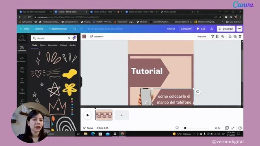Bookmark this page with the star icon
This screenshot has height=146, width=260.
[x=220, y=17]
